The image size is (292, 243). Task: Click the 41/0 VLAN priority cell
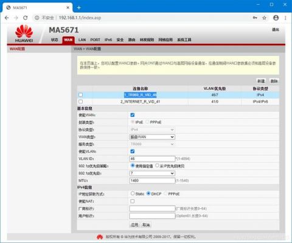pos(215,101)
